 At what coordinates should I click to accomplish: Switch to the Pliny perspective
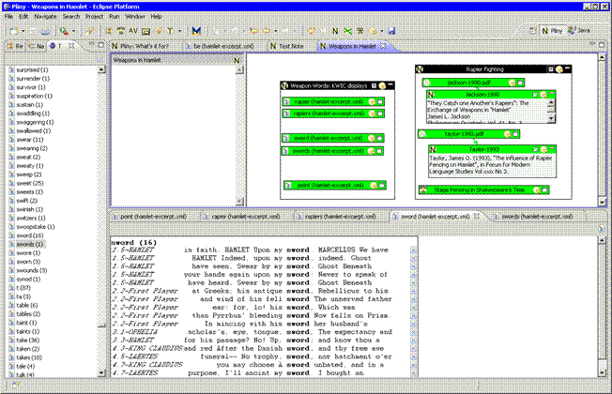pyautogui.click(x=552, y=30)
